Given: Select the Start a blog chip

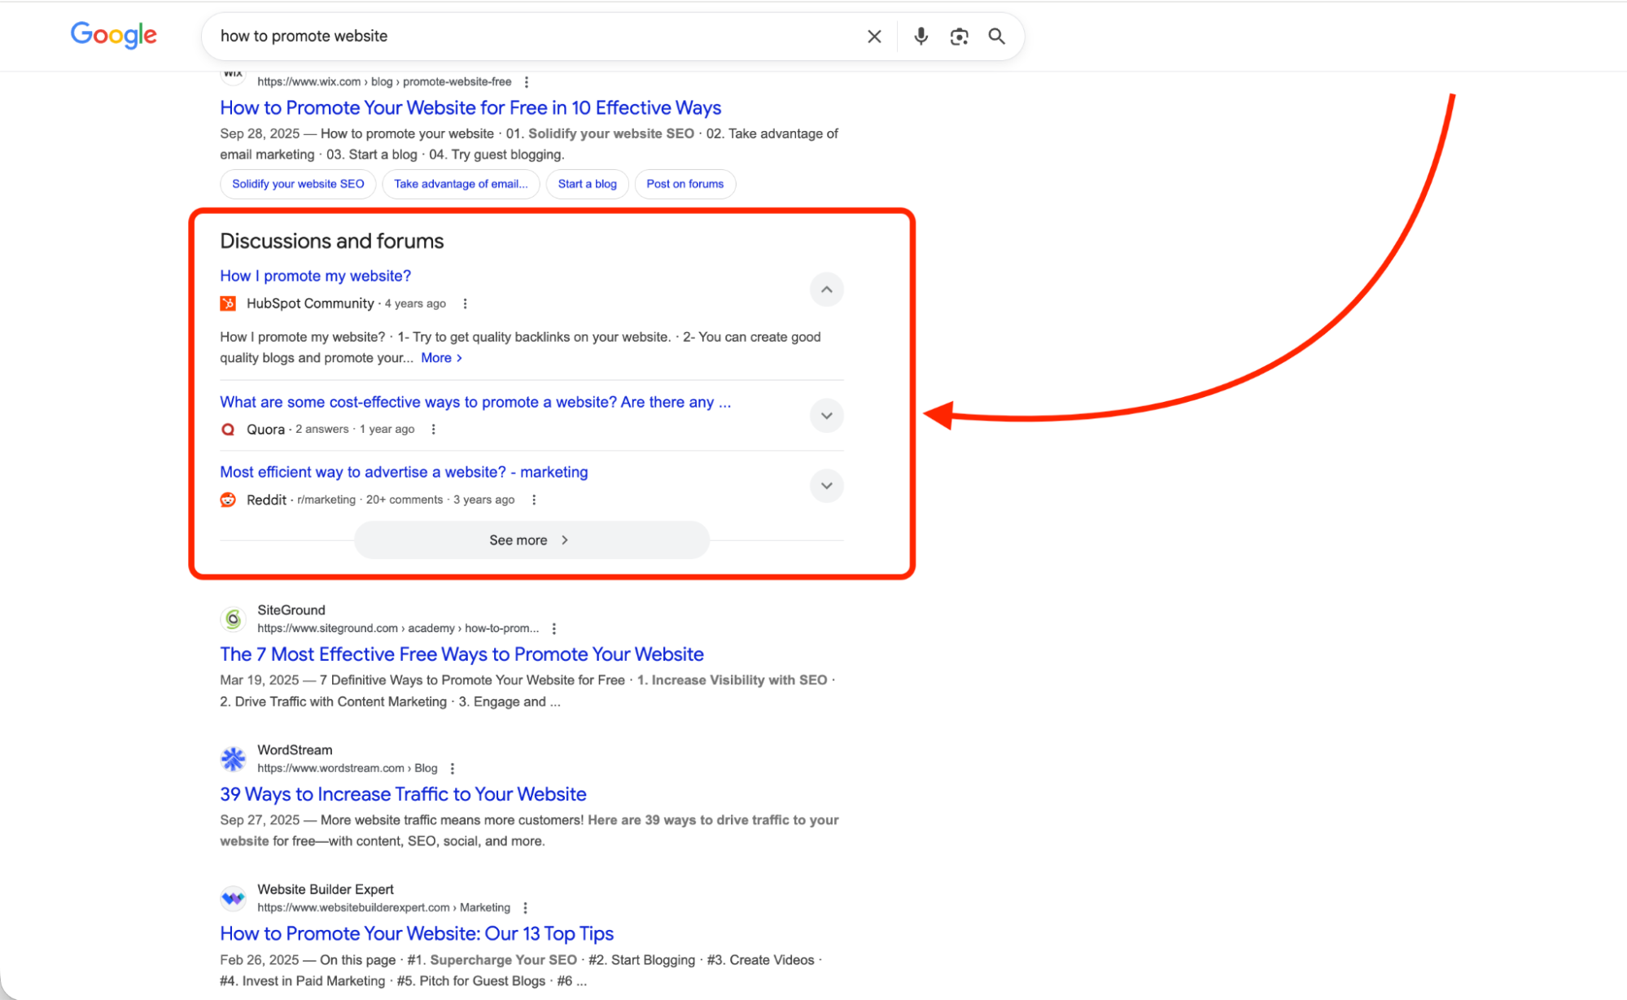Looking at the screenshot, I should point(587,184).
